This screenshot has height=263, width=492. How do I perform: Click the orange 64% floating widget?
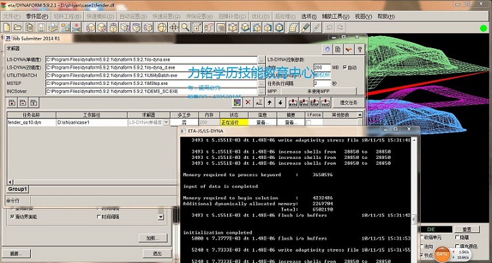[442, 254]
